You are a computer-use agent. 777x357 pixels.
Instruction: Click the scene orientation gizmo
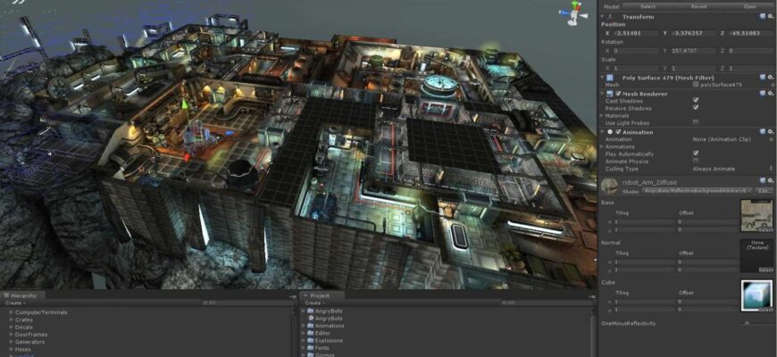[x=574, y=13]
